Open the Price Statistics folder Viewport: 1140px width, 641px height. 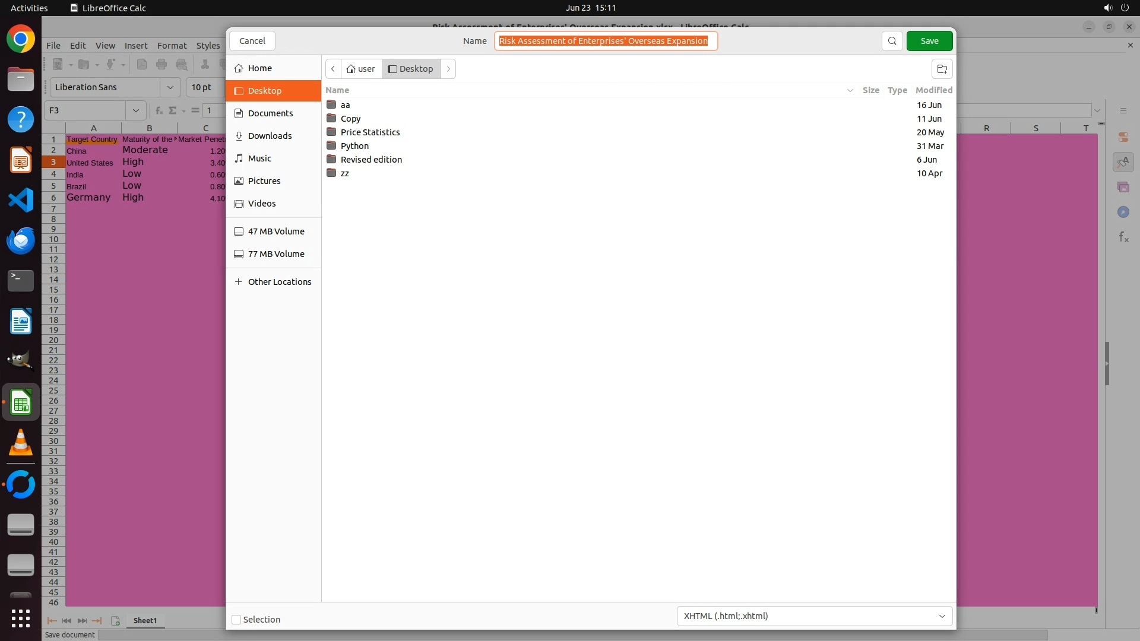pyautogui.click(x=370, y=132)
